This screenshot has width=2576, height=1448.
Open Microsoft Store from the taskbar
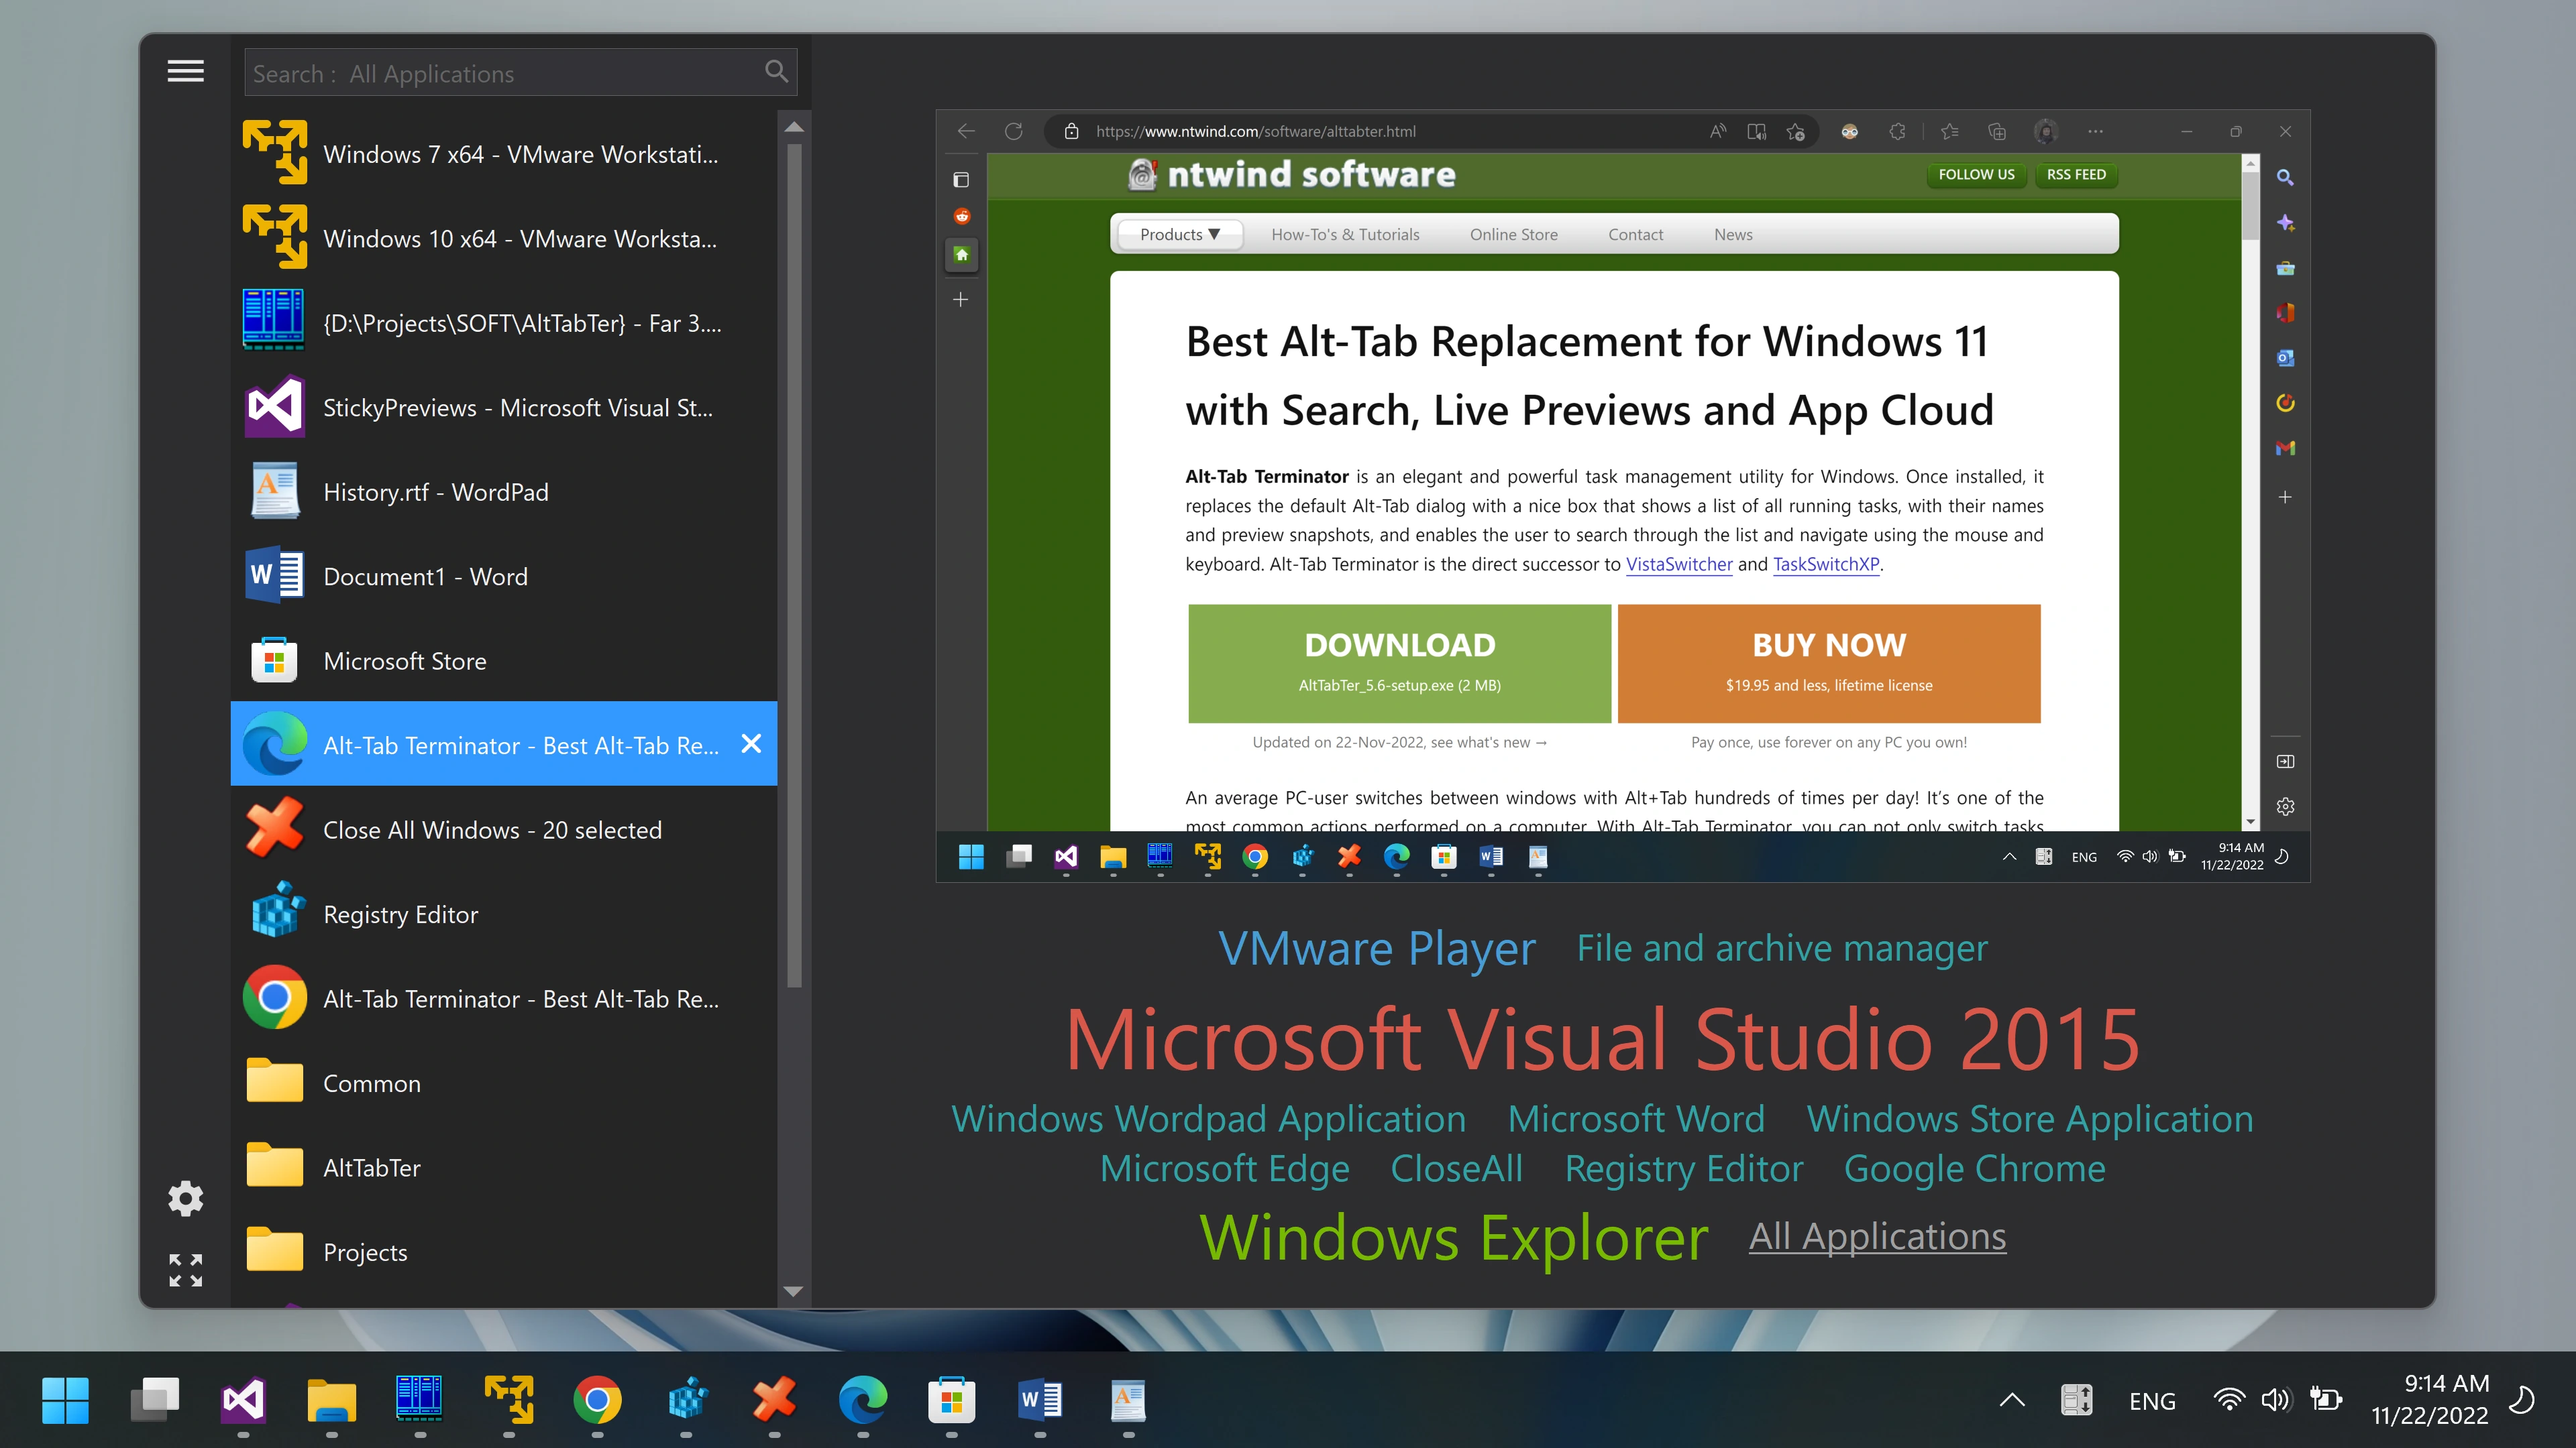click(951, 1399)
